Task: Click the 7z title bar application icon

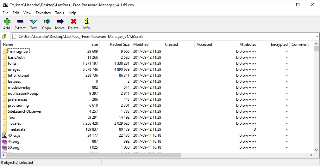Action: [x=5, y=5]
